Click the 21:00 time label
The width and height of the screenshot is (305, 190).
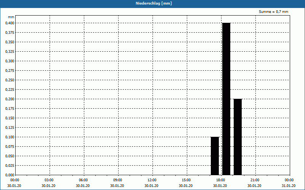pos(255,180)
